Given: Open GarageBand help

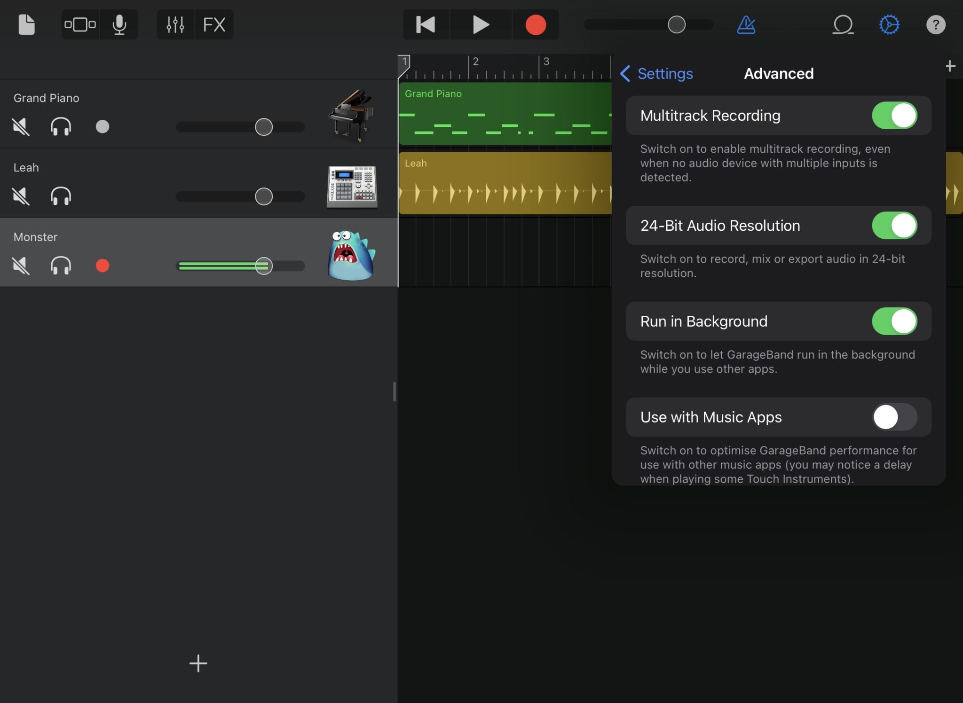Looking at the screenshot, I should tap(936, 24).
